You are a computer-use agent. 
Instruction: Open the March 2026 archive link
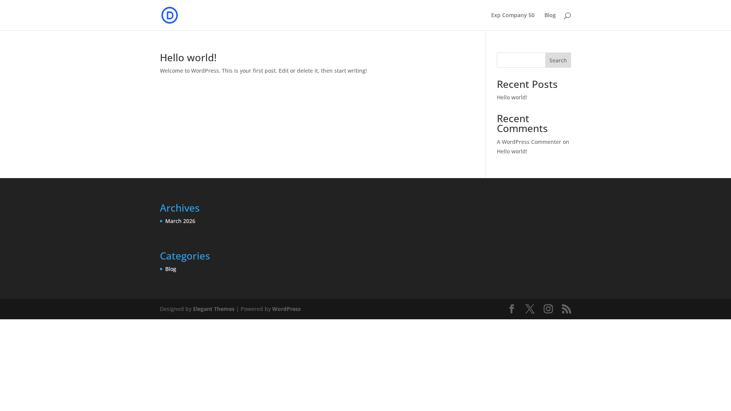(x=180, y=221)
